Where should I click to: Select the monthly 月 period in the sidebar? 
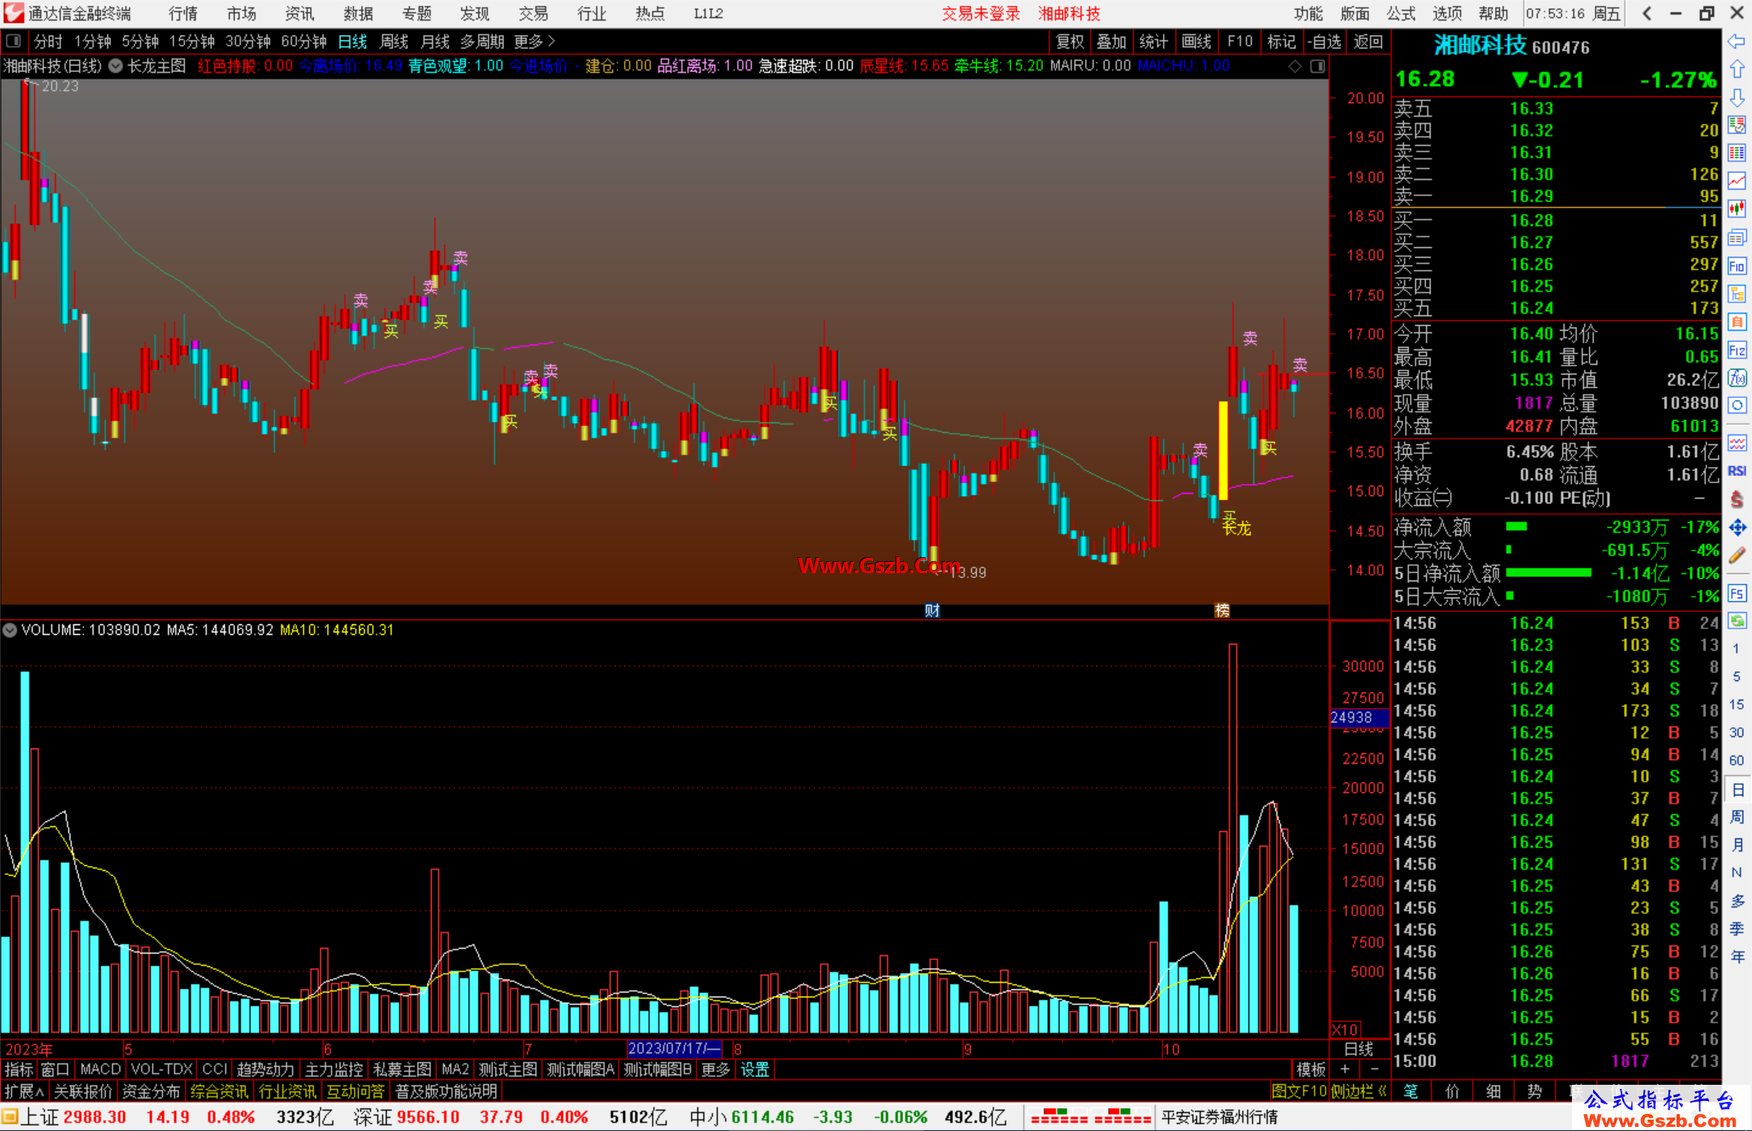tap(1737, 845)
